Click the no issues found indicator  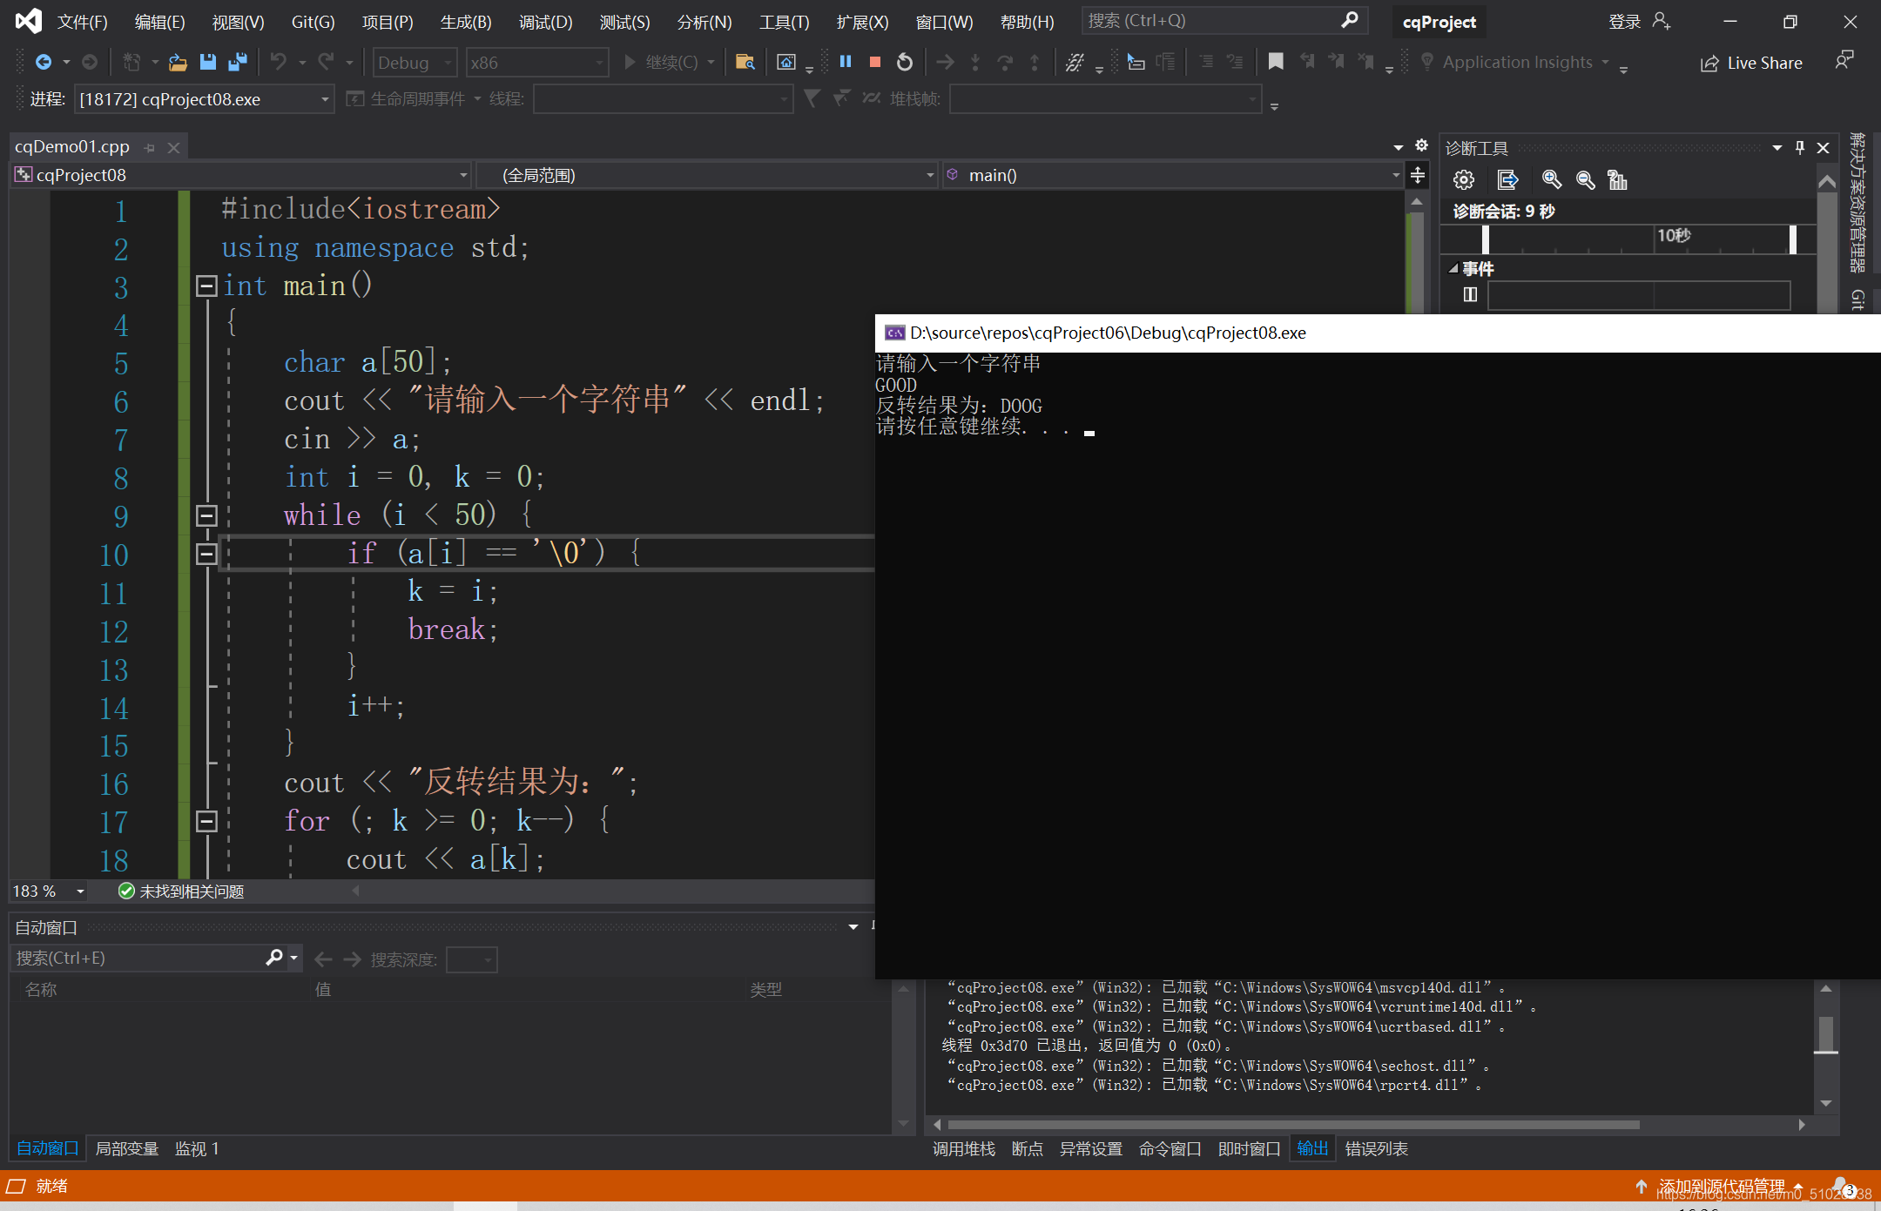click(x=181, y=891)
